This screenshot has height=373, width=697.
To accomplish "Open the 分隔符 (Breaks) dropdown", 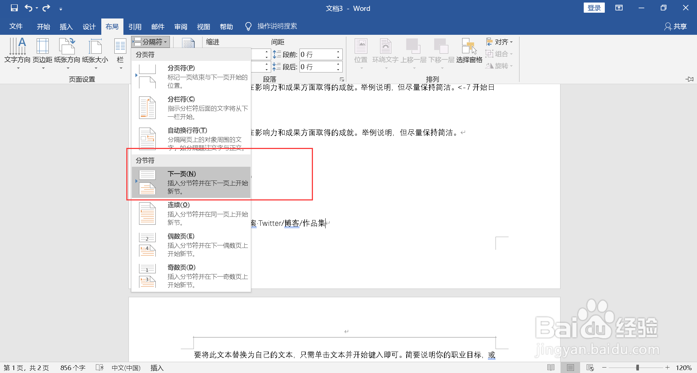I will point(150,41).
